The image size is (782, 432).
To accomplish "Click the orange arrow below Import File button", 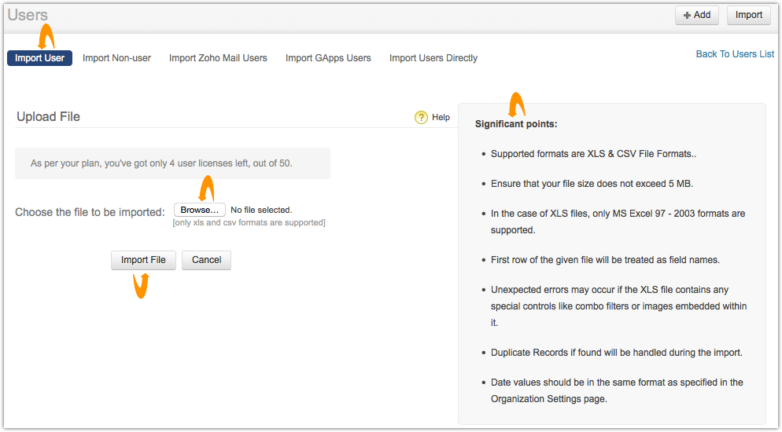I will tap(141, 286).
